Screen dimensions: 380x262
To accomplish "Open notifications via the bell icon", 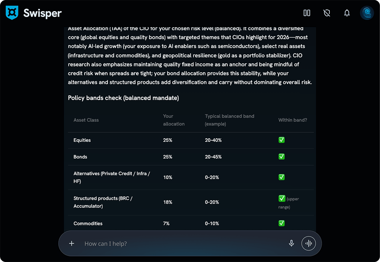I will [347, 13].
